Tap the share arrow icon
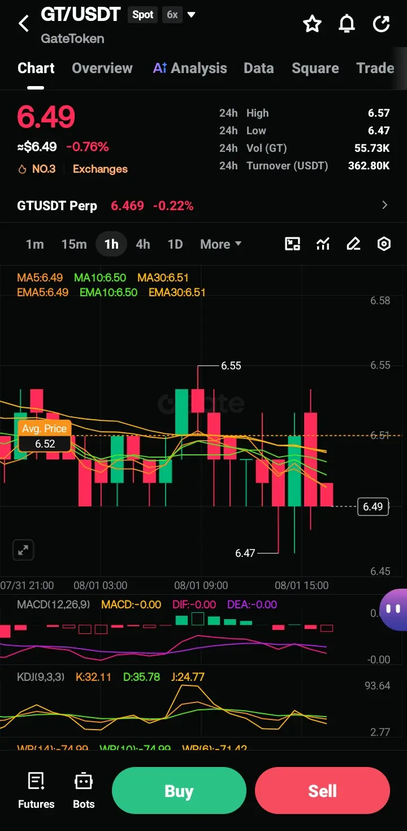Viewport: 407px width, 831px height. [x=382, y=24]
